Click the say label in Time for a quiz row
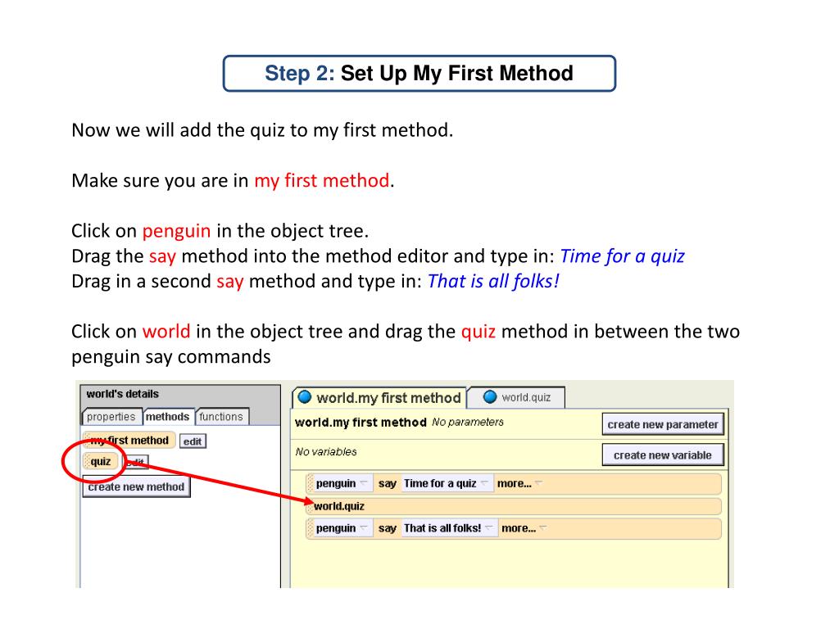 (387, 483)
